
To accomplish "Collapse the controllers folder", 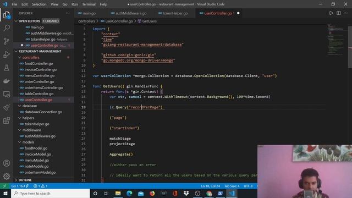I will click(x=20, y=57).
